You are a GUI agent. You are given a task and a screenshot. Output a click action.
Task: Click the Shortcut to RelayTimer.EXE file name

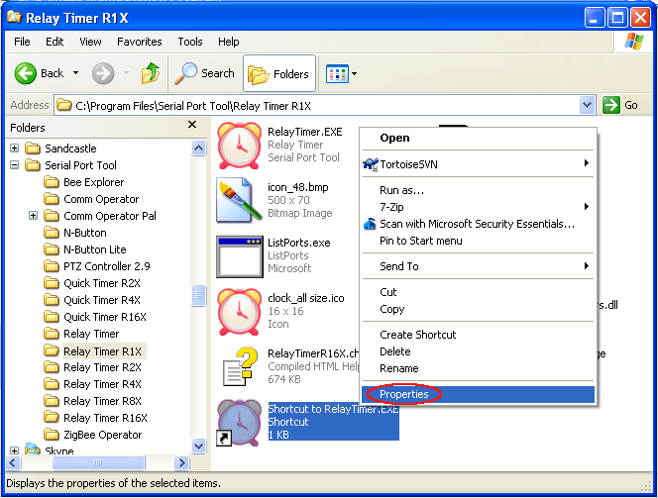[333, 409]
